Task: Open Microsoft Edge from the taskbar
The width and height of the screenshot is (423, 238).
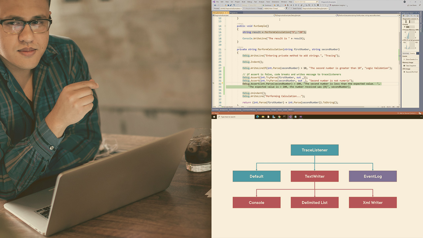Action: [257, 117]
